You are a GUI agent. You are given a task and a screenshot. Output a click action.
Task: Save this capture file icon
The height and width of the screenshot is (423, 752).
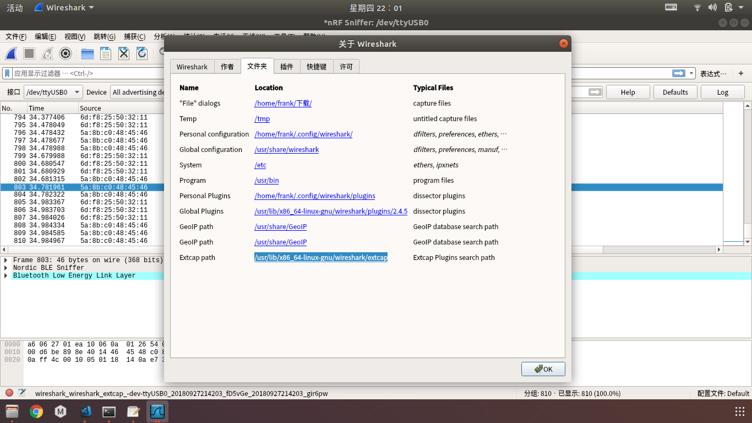pos(106,53)
